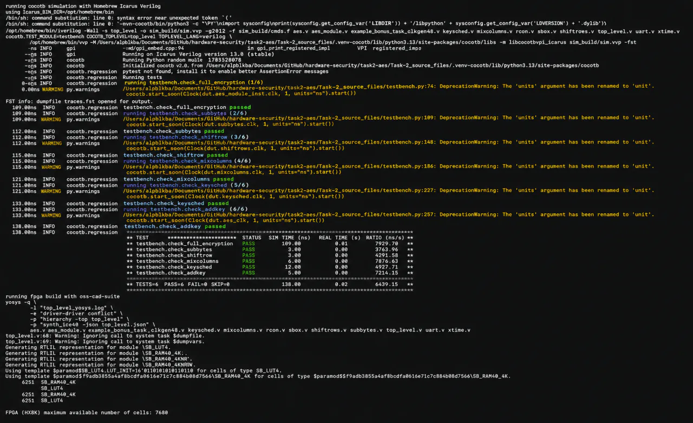The height and width of the screenshot is (423, 693).
Task: Click the "testbench.check_keysched passed" log line
Action: click(176, 203)
